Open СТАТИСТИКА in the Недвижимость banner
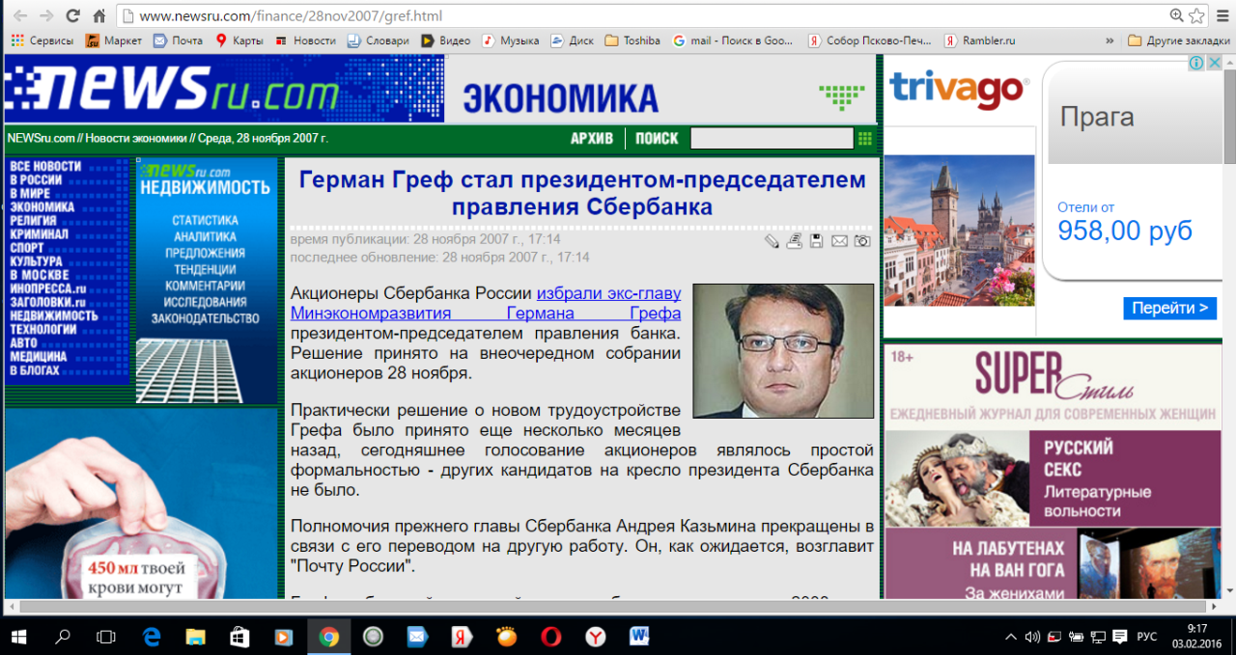Screen dimensions: 1236x655 205,221
